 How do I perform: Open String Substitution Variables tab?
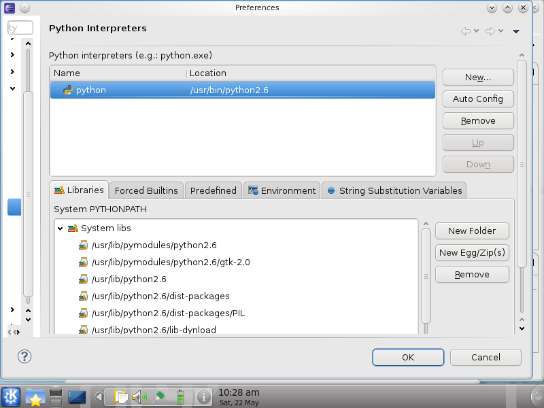tap(394, 190)
